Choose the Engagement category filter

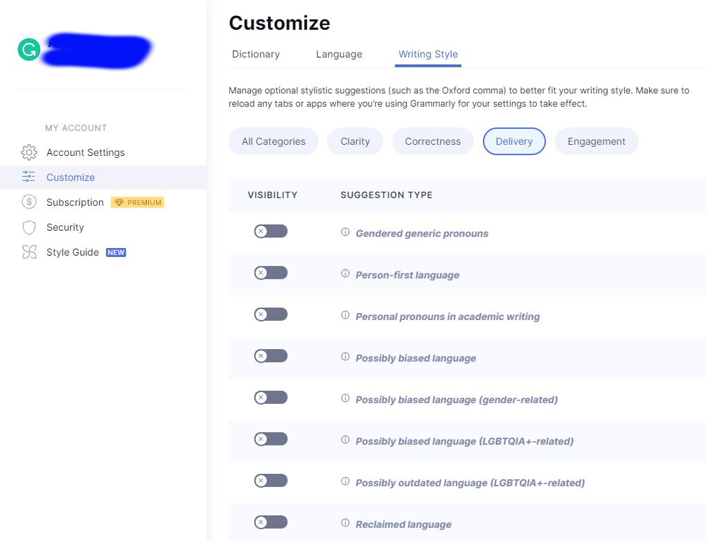[x=597, y=141]
